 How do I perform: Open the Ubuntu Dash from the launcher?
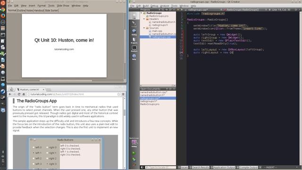[x=3, y=3]
